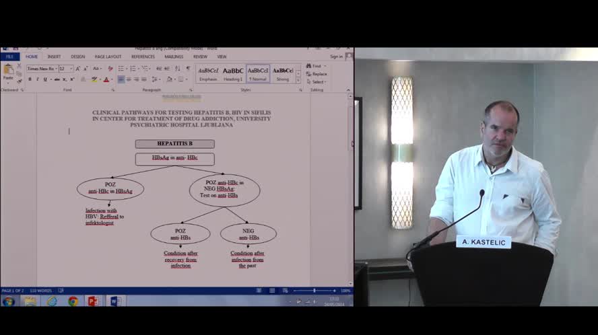Toggle bold formatting
This screenshot has width=598, height=335.
click(x=30, y=79)
